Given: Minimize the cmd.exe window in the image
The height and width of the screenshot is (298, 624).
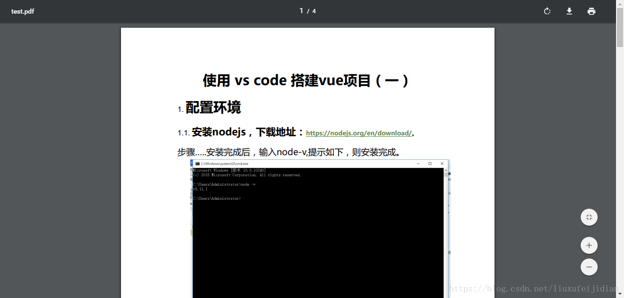Looking at the screenshot, I should point(418,164).
